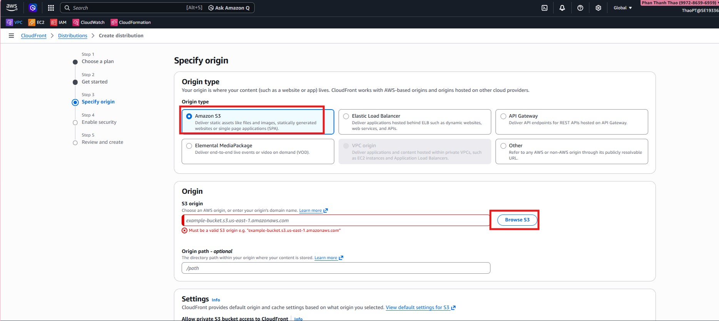
Task: Go to Distributions breadcrumb link
Action: (72, 36)
